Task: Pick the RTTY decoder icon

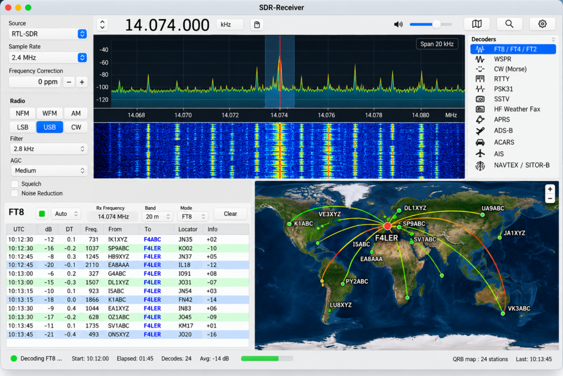Action: point(480,79)
